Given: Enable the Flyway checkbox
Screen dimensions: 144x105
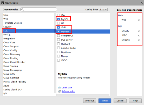Looking at the screenshot, I should click(x=58, y=56).
